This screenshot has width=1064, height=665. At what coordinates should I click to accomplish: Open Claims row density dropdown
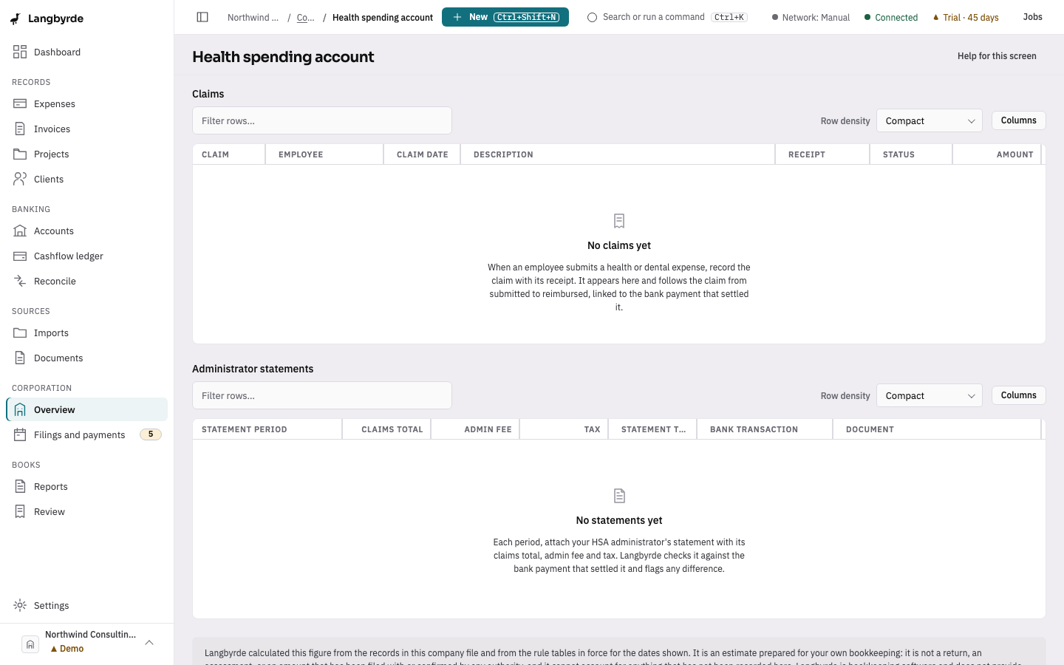pos(930,120)
